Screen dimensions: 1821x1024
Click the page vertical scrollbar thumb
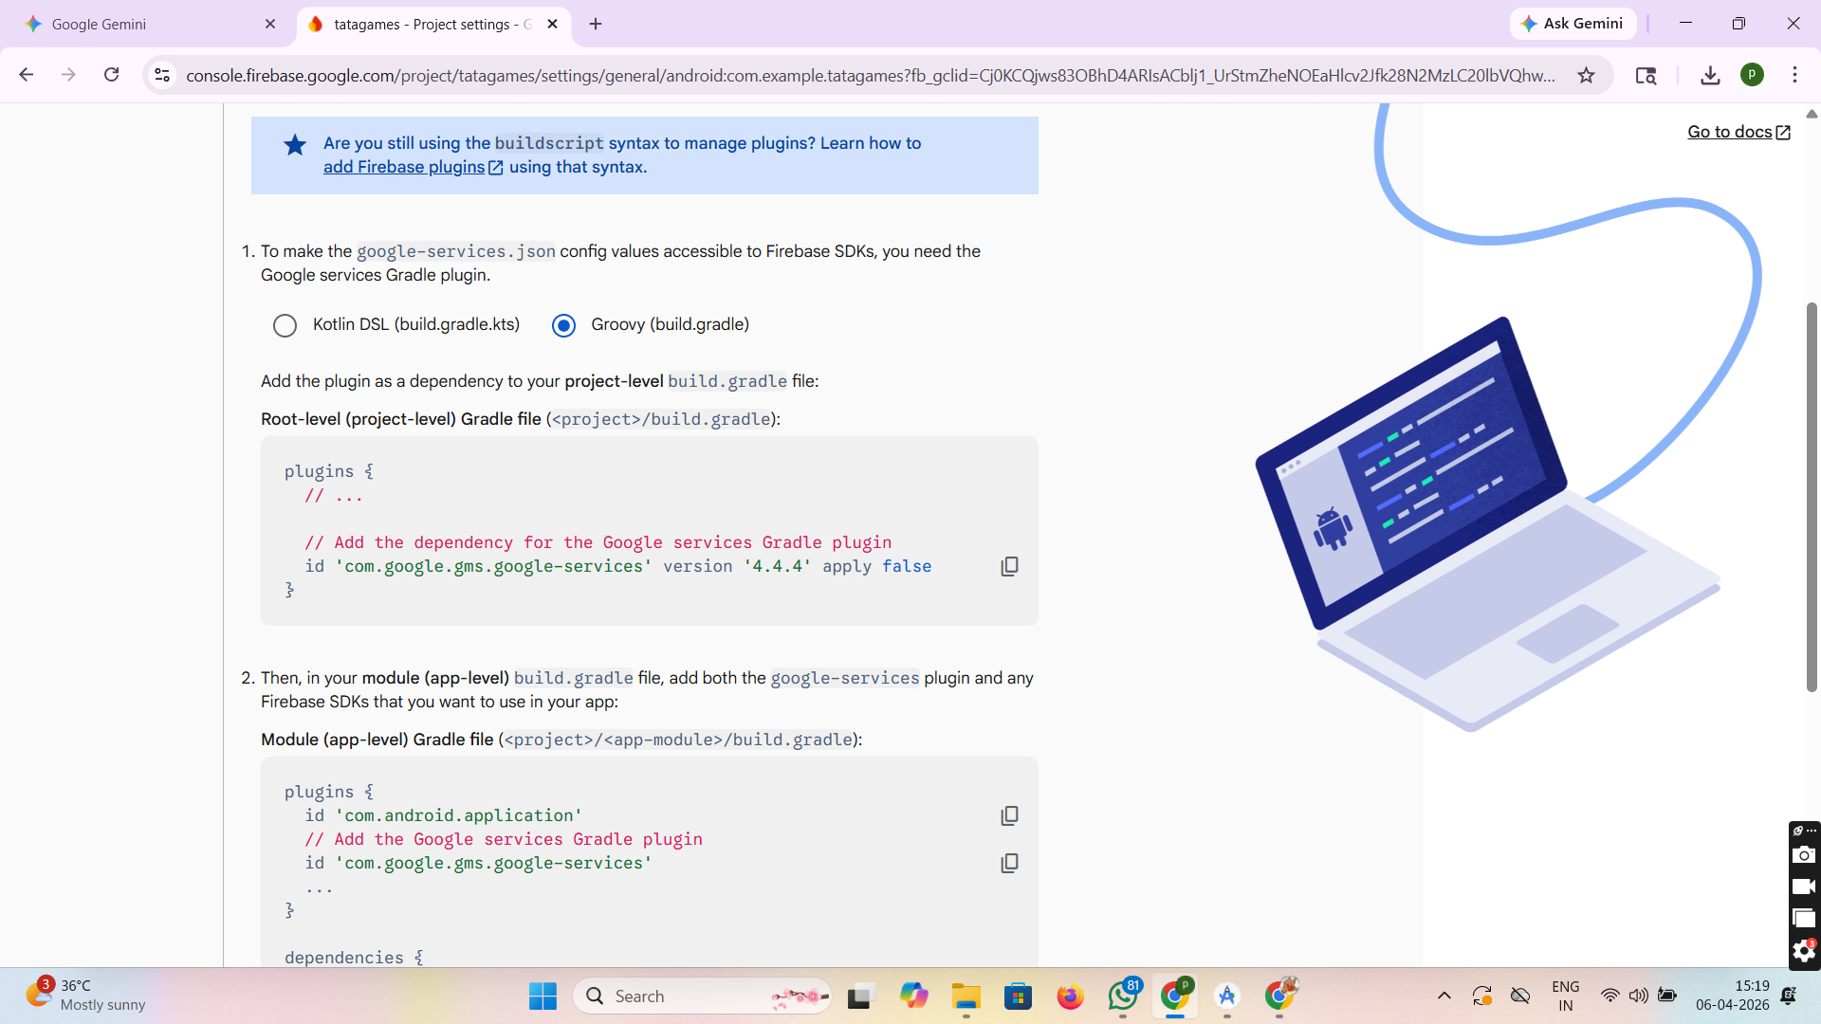1812,497
